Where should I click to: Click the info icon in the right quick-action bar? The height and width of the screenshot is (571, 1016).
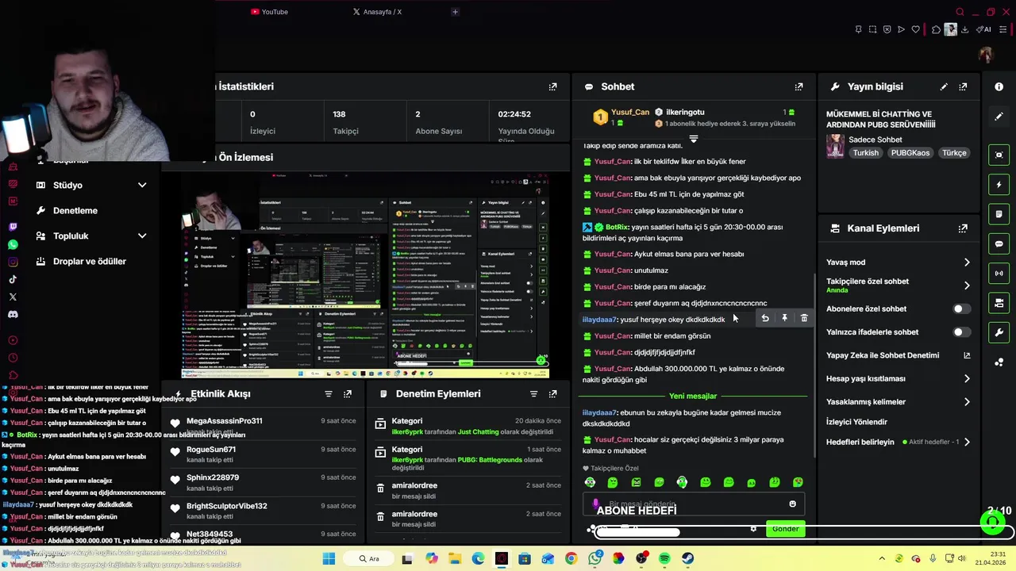click(999, 86)
